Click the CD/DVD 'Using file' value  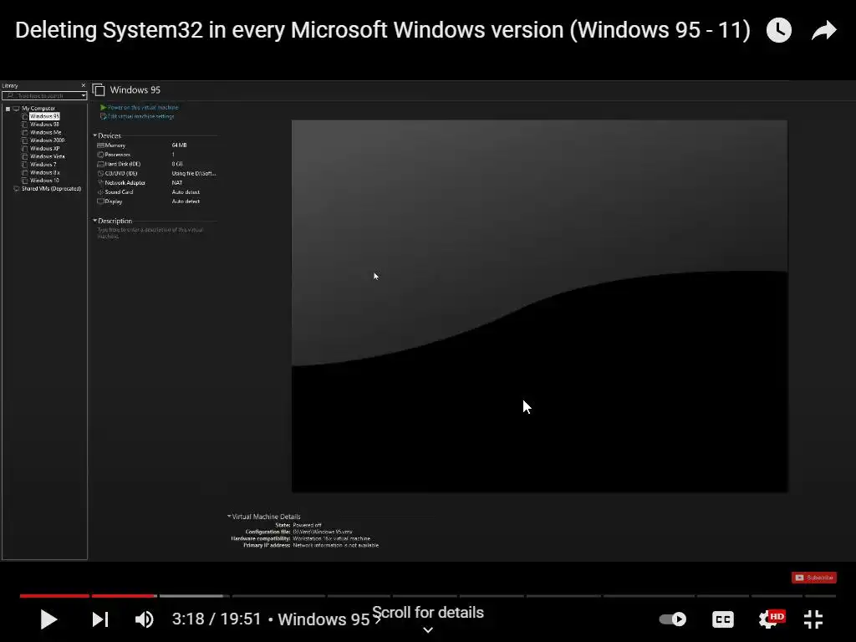point(194,174)
